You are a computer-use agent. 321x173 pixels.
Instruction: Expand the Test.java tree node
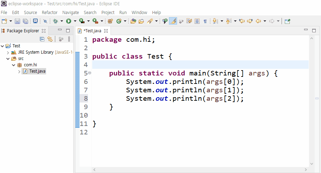(19, 71)
